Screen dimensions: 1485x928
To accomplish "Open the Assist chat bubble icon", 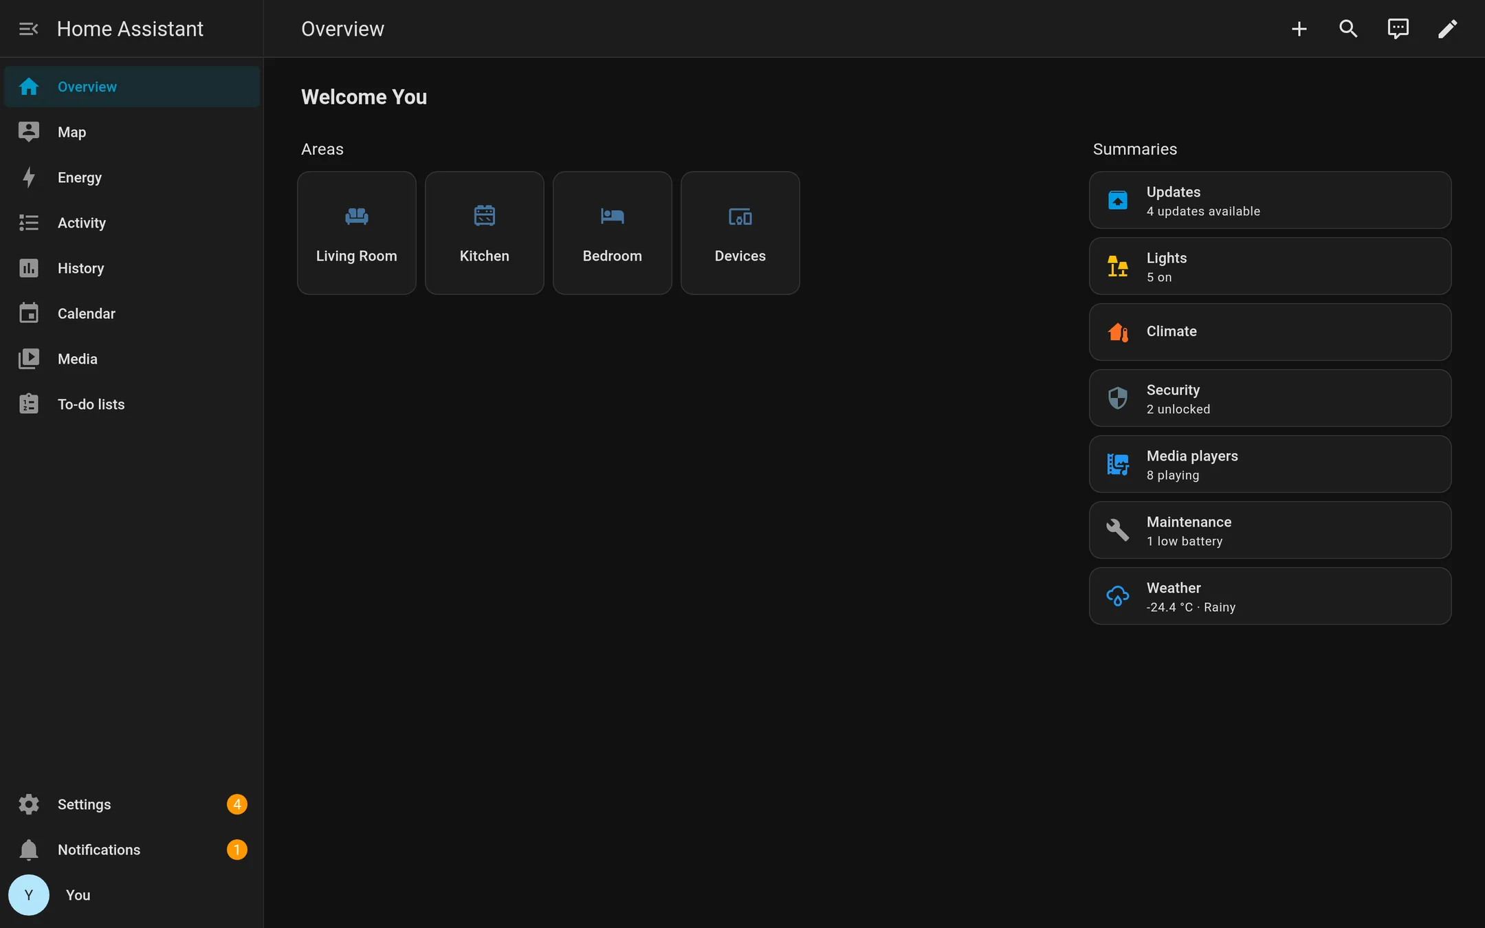I will [1398, 29].
